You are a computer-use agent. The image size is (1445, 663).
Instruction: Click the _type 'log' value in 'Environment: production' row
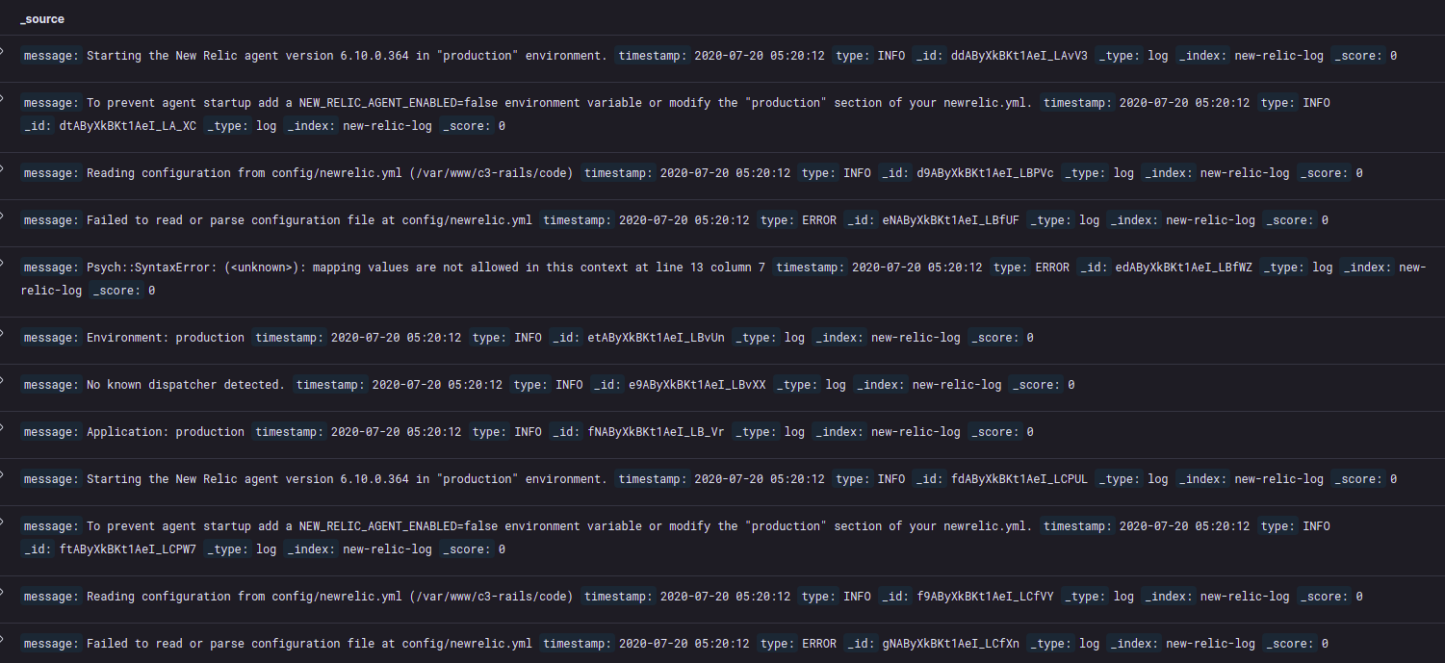[x=794, y=338]
